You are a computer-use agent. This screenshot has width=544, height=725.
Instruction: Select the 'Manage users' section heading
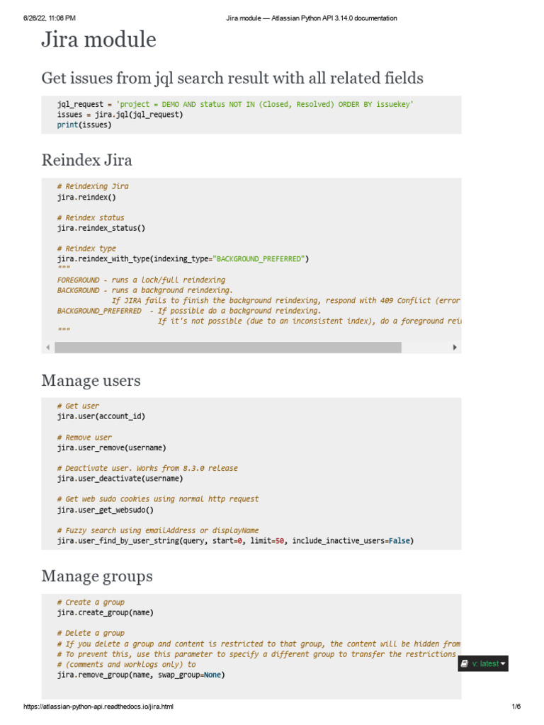[x=91, y=380]
